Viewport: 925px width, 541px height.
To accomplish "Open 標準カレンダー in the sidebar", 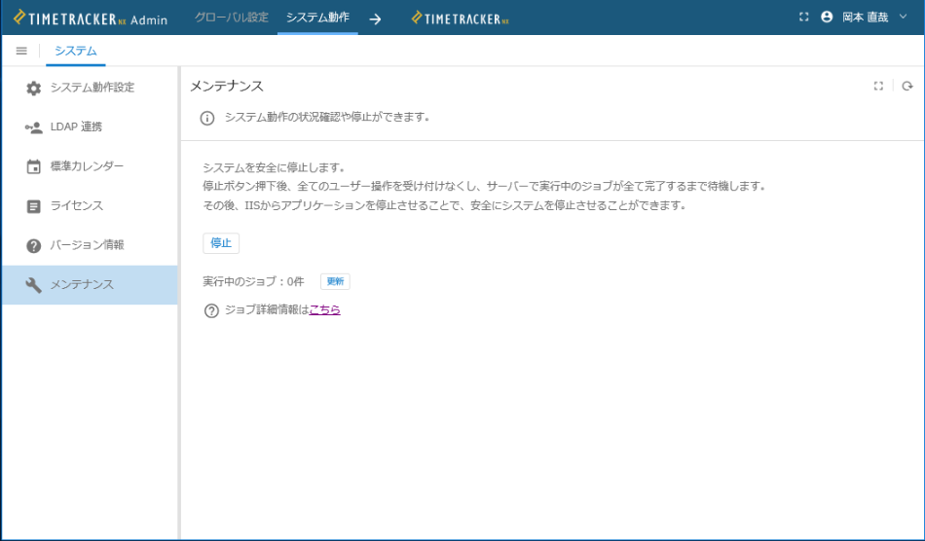I will pos(90,166).
